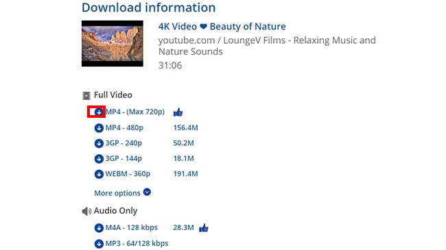The height and width of the screenshot is (250, 446).
Task: Open the 4K Video Beauty of Nature title
Action: tap(222, 27)
